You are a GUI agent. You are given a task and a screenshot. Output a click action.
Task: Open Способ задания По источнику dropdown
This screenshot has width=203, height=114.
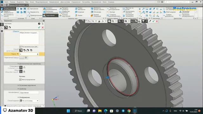tap(29, 101)
